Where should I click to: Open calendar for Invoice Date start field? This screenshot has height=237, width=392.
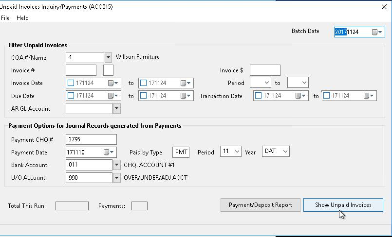113,83
